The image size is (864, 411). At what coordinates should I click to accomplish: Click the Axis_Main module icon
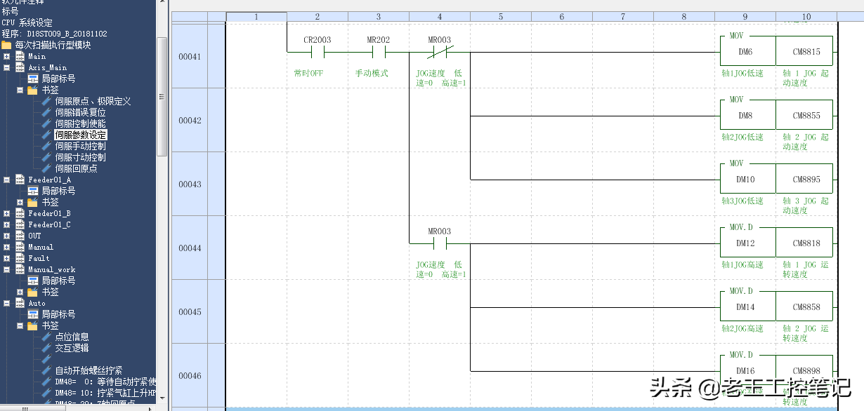click(20, 67)
